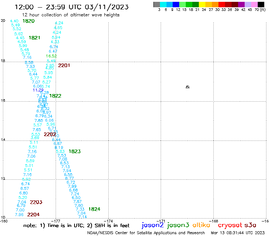269x236 pixels.
Task: Click pass number 1820
Action: pos(29,21)
